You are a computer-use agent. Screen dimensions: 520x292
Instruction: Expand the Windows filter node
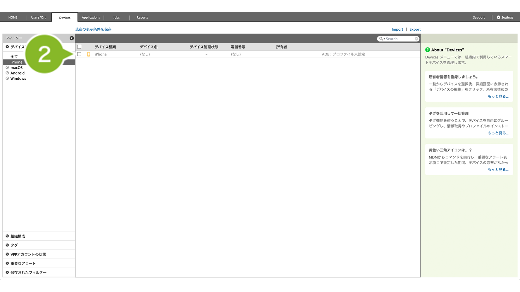click(x=7, y=79)
